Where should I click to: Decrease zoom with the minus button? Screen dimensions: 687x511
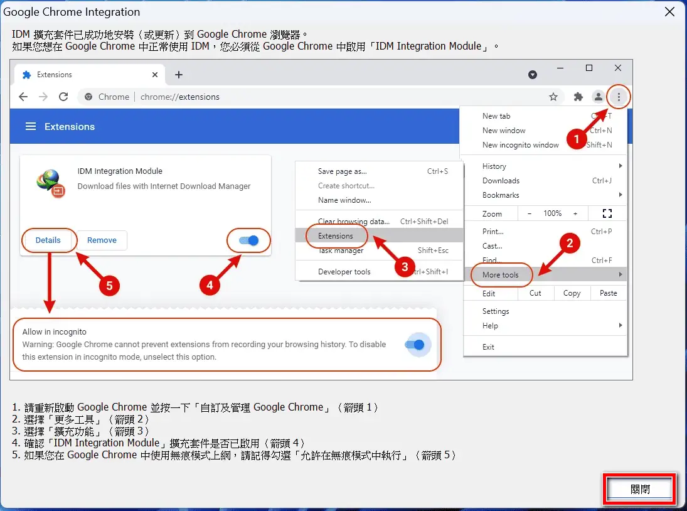click(x=530, y=213)
